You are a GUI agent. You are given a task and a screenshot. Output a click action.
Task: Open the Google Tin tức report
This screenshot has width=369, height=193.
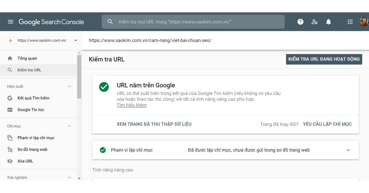point(32,109)
